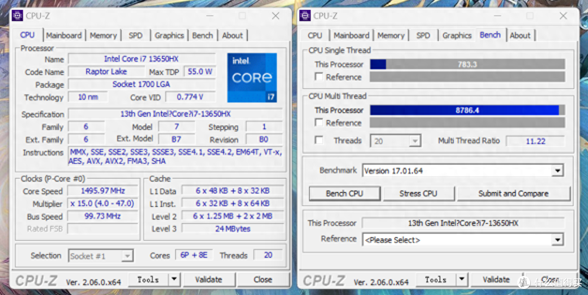The width and height of the screenshot is (588, 295).
Task: Switch to Mainboard tab in left window
Action: pos(64,35)
